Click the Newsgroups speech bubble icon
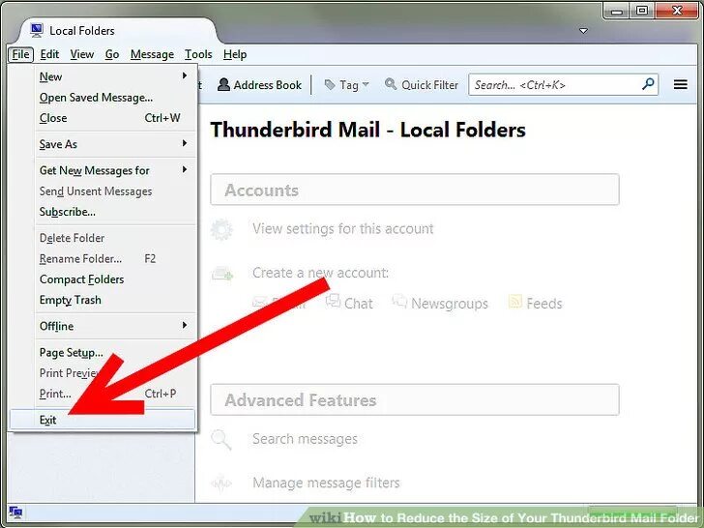The width and height of the screenshot is (704, 528). (399, 301)
